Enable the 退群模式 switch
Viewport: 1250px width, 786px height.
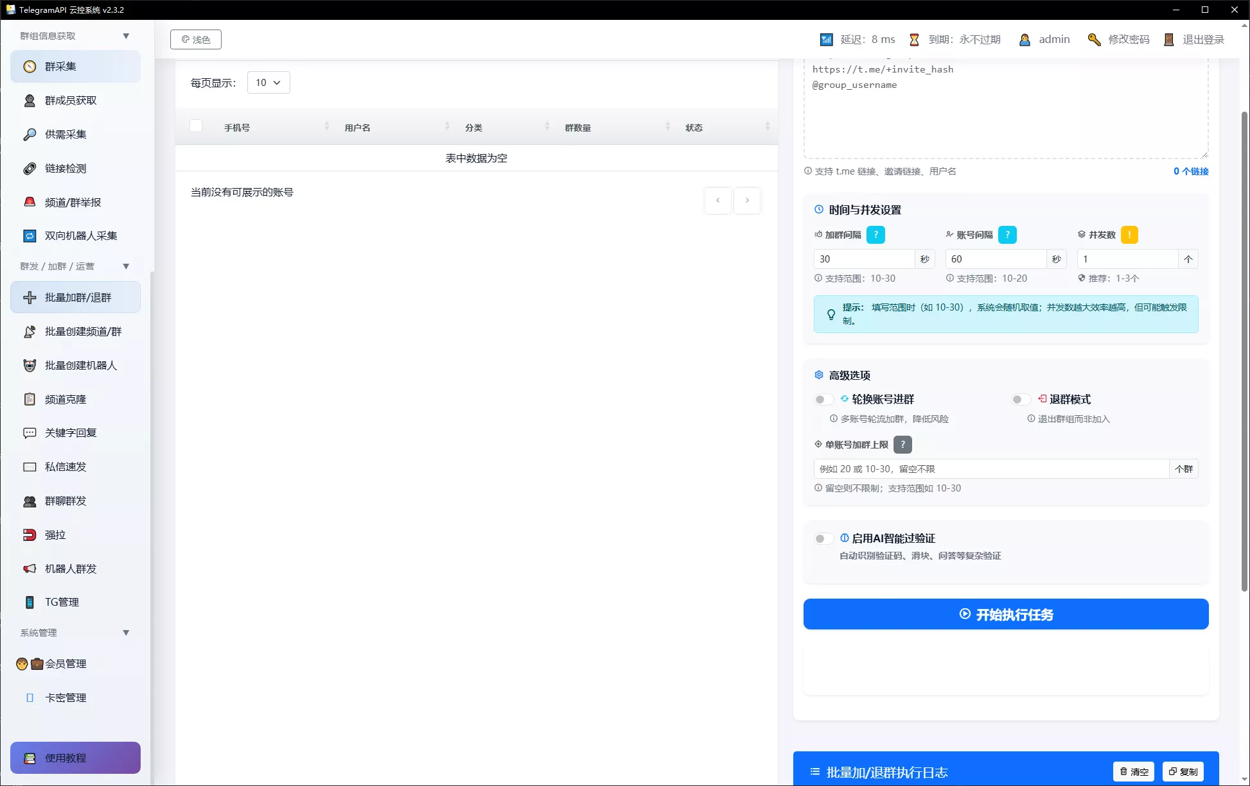click(x=1021, y=400)
